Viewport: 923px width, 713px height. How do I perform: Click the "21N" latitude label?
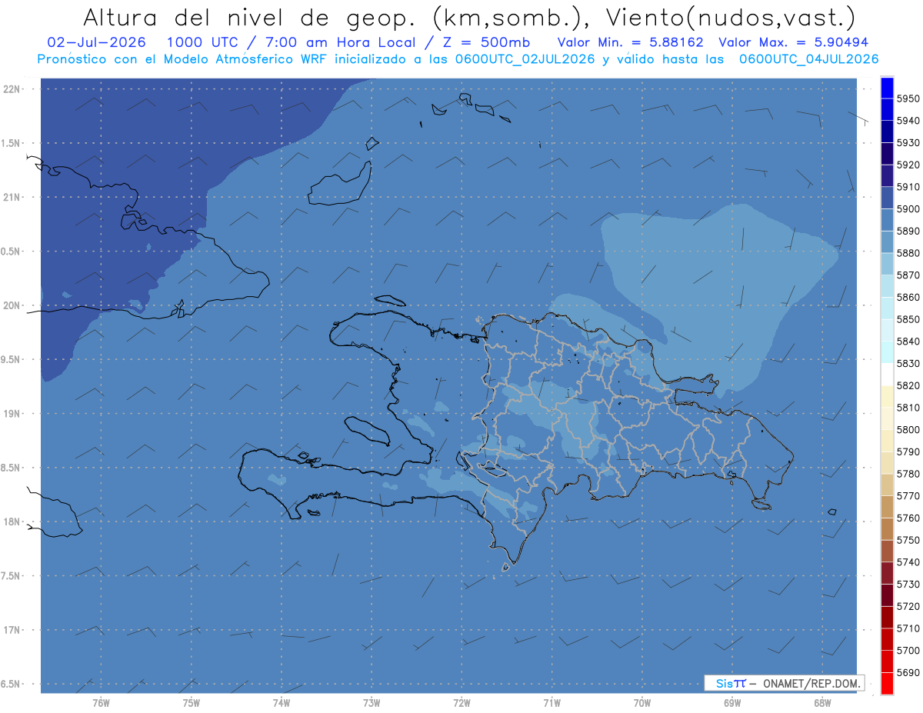[12, 197]
